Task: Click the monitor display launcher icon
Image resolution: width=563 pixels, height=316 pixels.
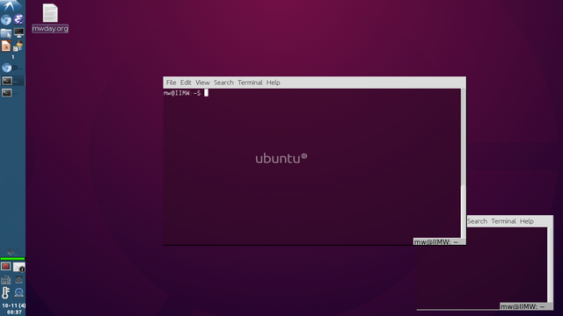Action: click(18, 33)
